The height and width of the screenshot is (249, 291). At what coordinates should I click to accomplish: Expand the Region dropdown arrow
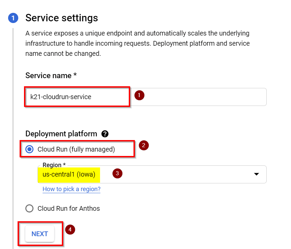(x=257, y=174)
